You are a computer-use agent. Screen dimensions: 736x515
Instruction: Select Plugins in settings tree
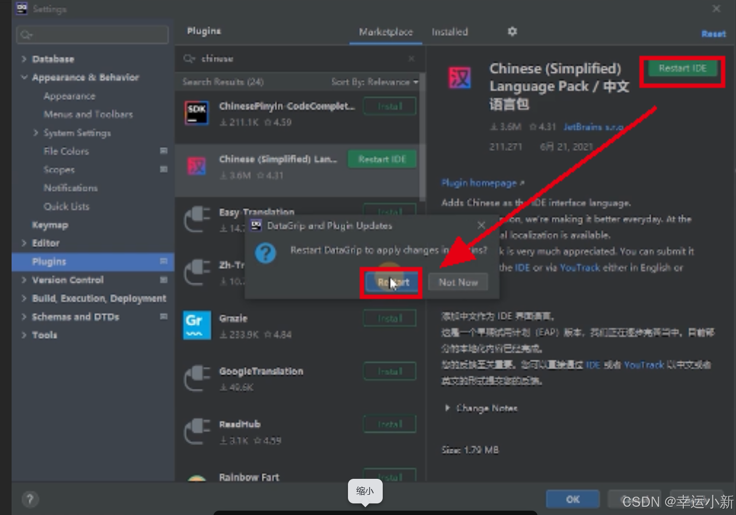(93, 261)
